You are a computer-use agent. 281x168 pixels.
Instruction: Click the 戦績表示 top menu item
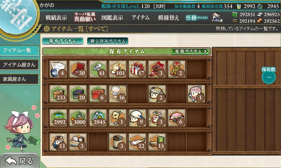56,17
